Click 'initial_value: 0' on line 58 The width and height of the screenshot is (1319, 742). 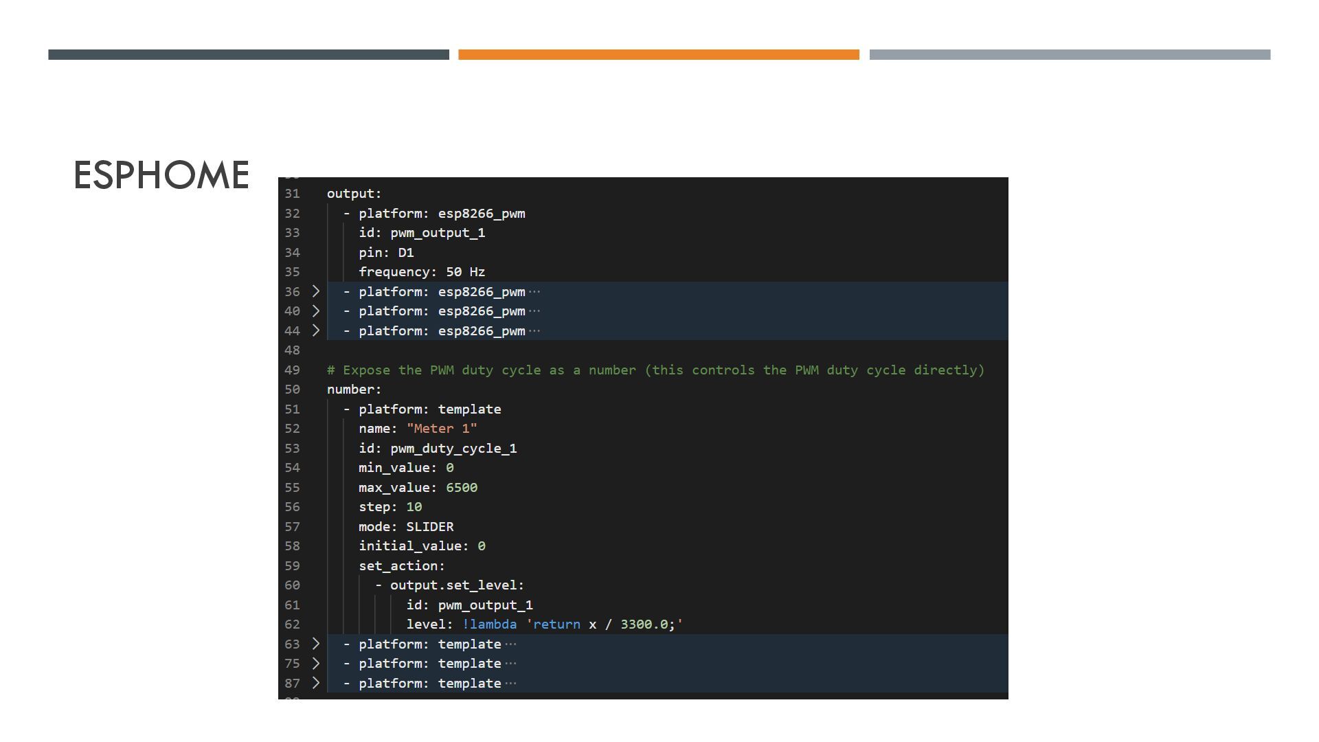[x=422, y=546]
